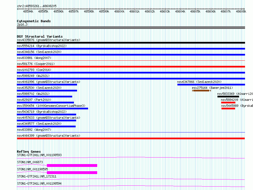Image resolution: width=253 pixels, height=190 pixels.
Task: Click the red nsv581776 variant bar
Action: [x=131, y=67]
